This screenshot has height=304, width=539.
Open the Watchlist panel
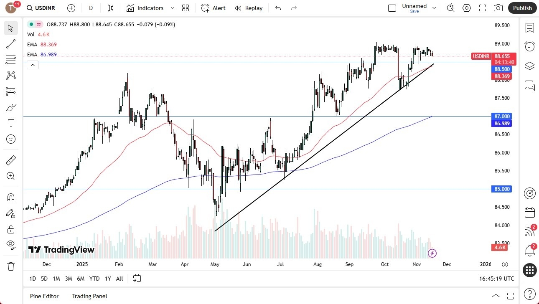(x=529, y=28)
